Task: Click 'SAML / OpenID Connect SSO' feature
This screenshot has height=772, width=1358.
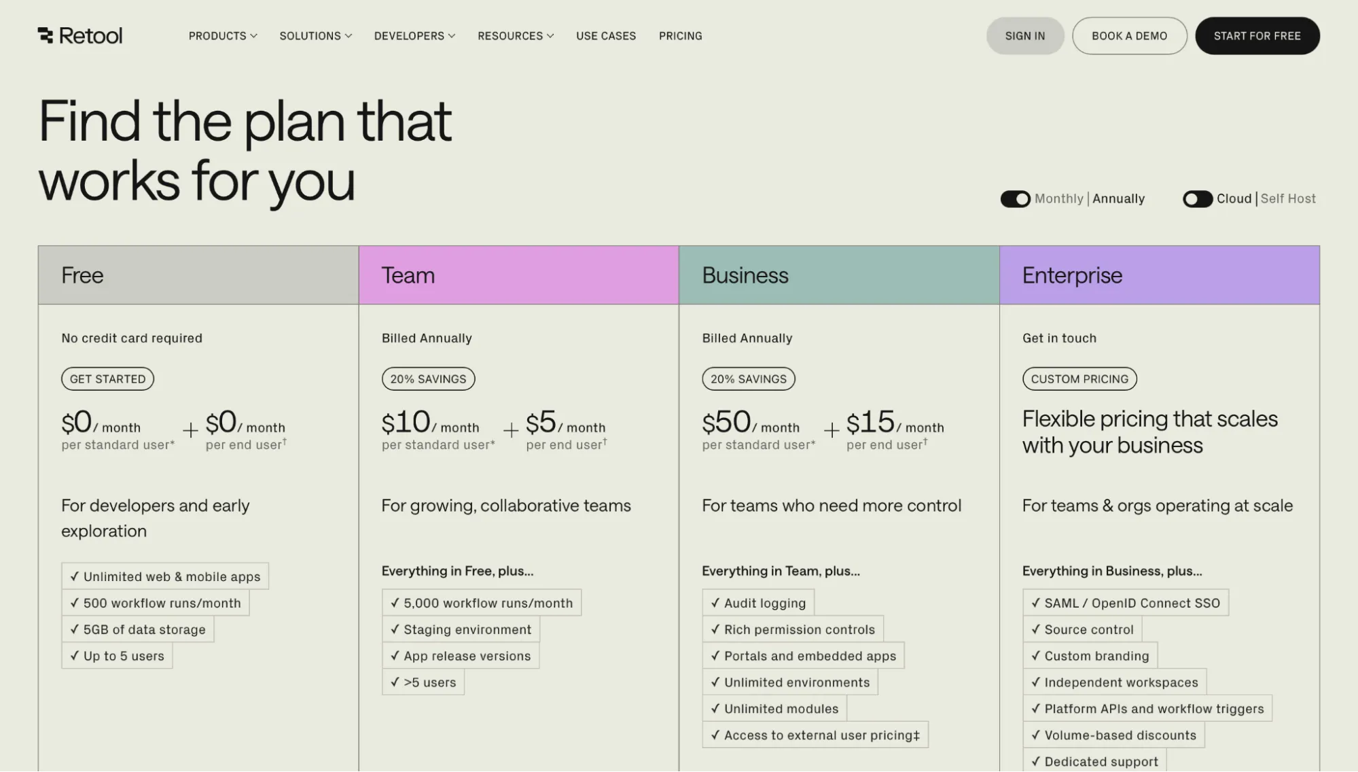Action: click(x=1126, y=603)
